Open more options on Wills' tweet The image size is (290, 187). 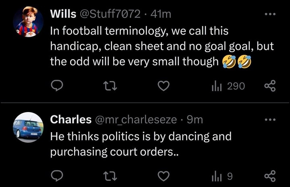coord(270,14)
